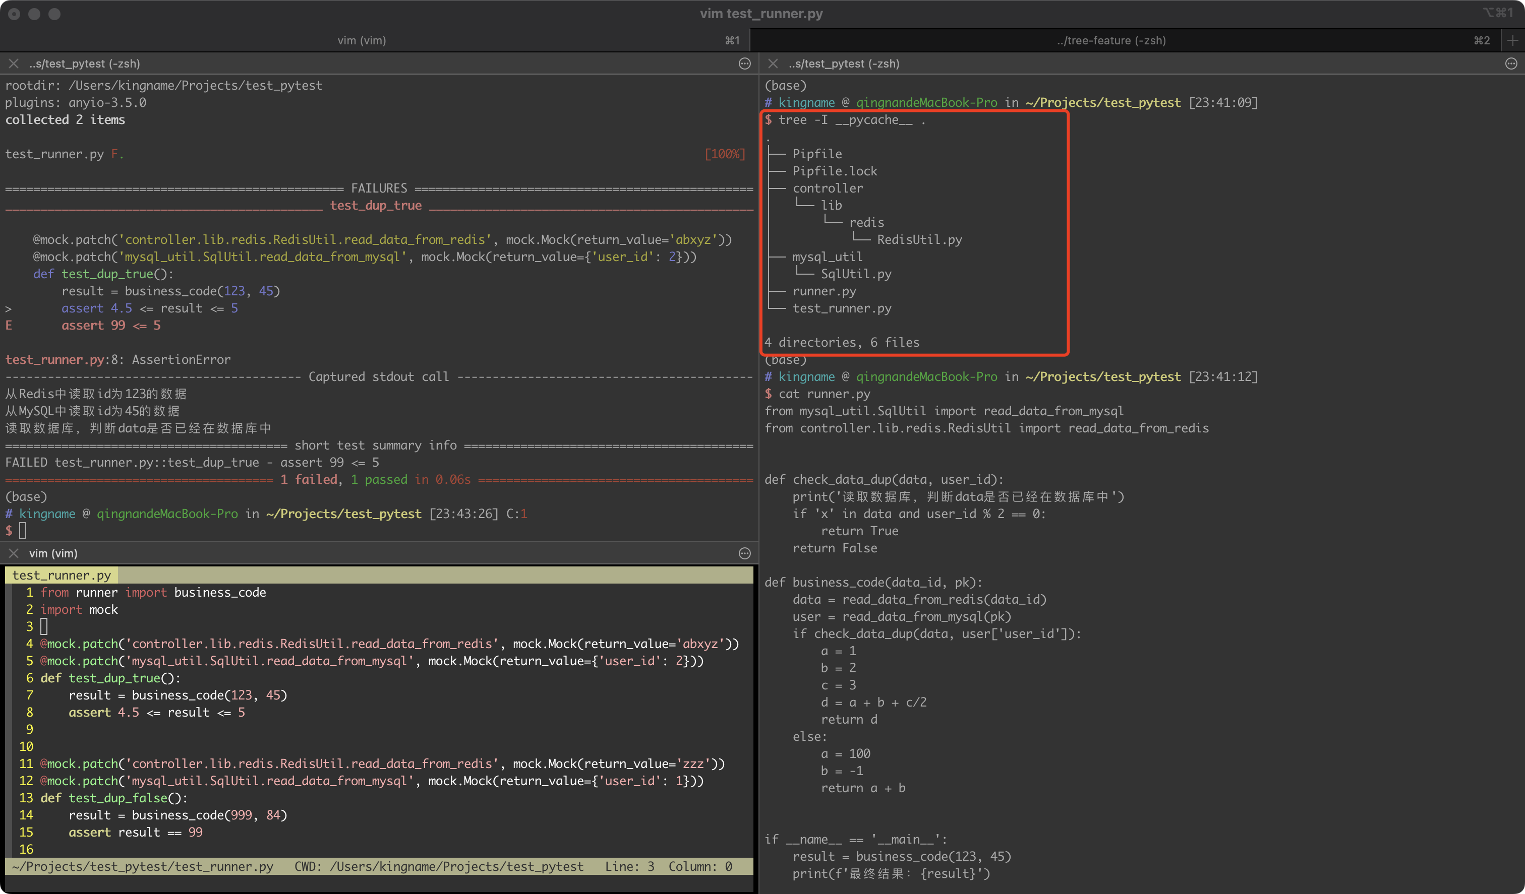Select the test_runner.py vim buffer tab
Viewport: 1525px width, 894px height.
pyautogui.click(x=62, y=575)
